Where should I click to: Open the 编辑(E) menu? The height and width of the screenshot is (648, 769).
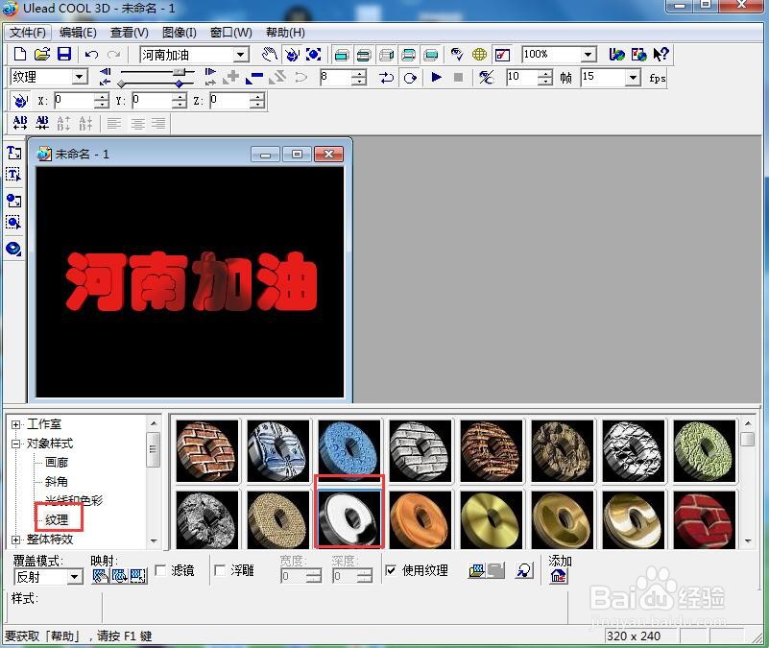[78, 33]
